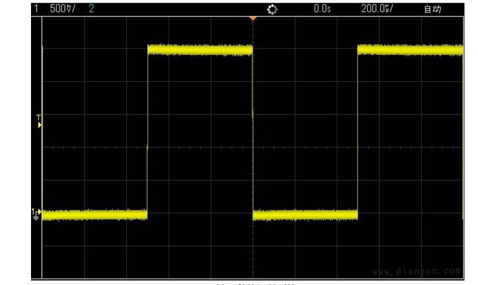478x285 pixels.
Task: Enable the green channel 2 indicator
Action: coord(91,9)
